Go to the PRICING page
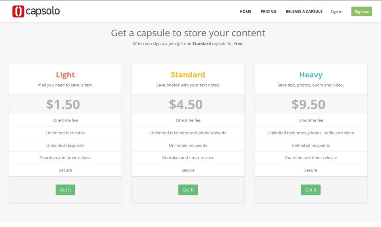The width and height of the screenshot is (381, 227). [268, 12]
